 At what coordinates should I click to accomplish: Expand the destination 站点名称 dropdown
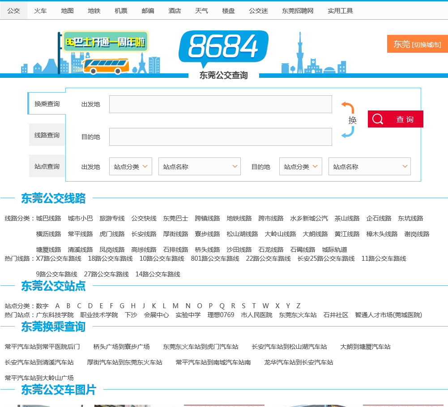[x=369, y=166]
